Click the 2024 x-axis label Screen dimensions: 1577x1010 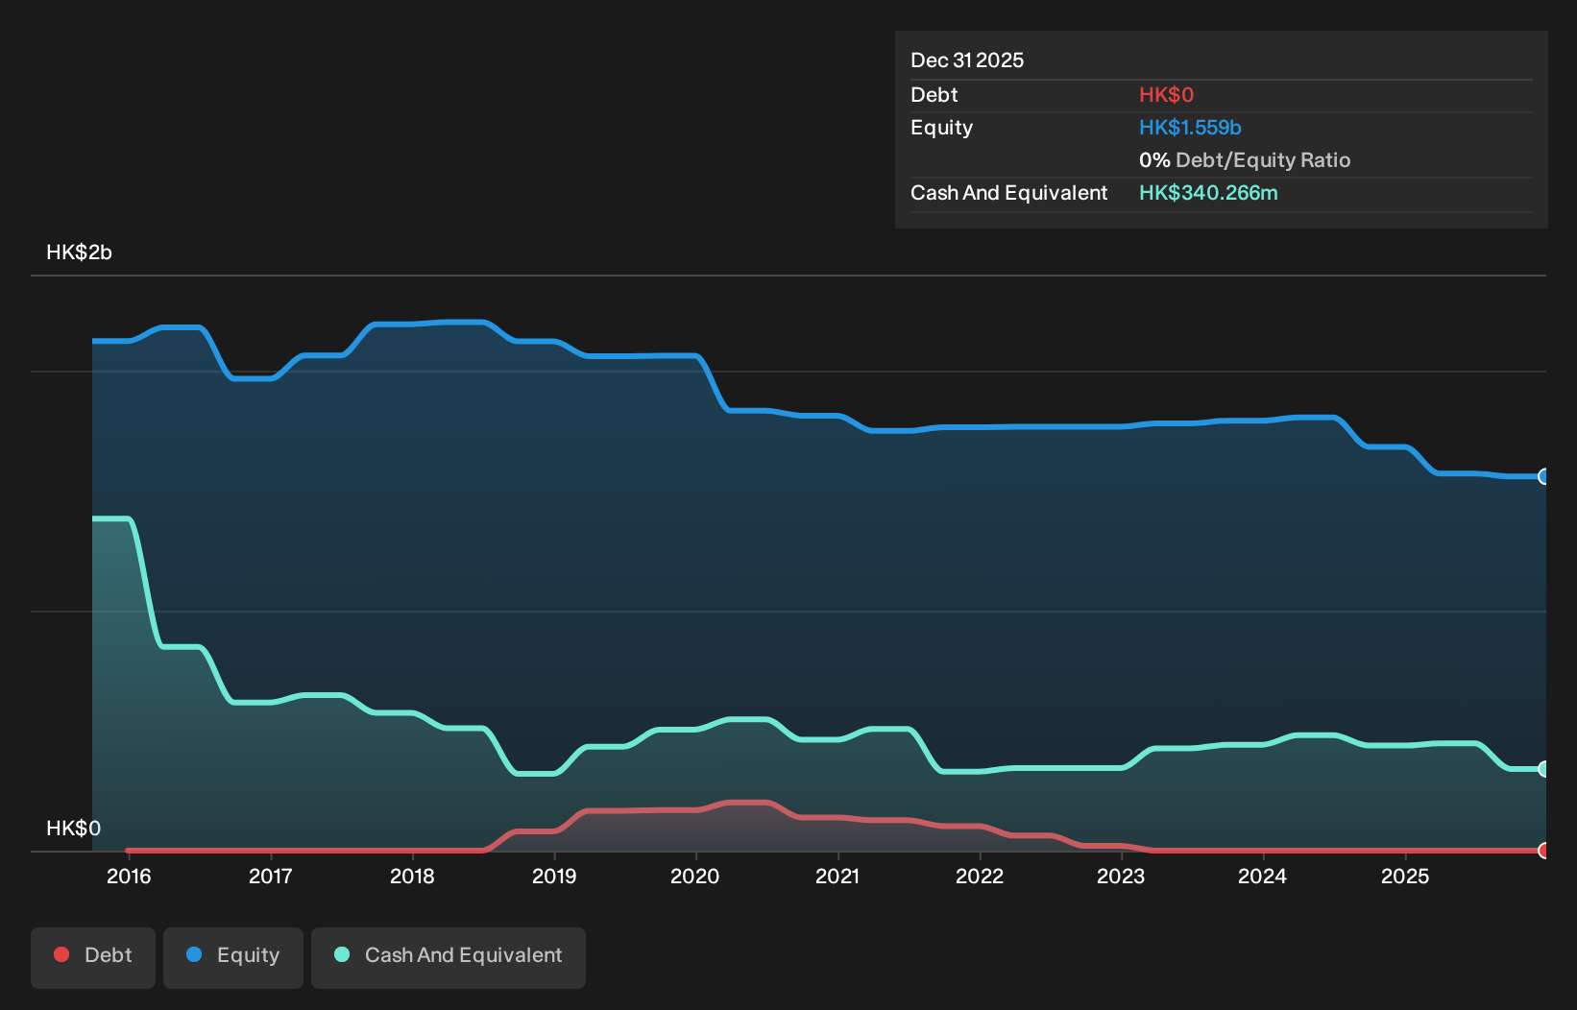[x=1262, y=877]
